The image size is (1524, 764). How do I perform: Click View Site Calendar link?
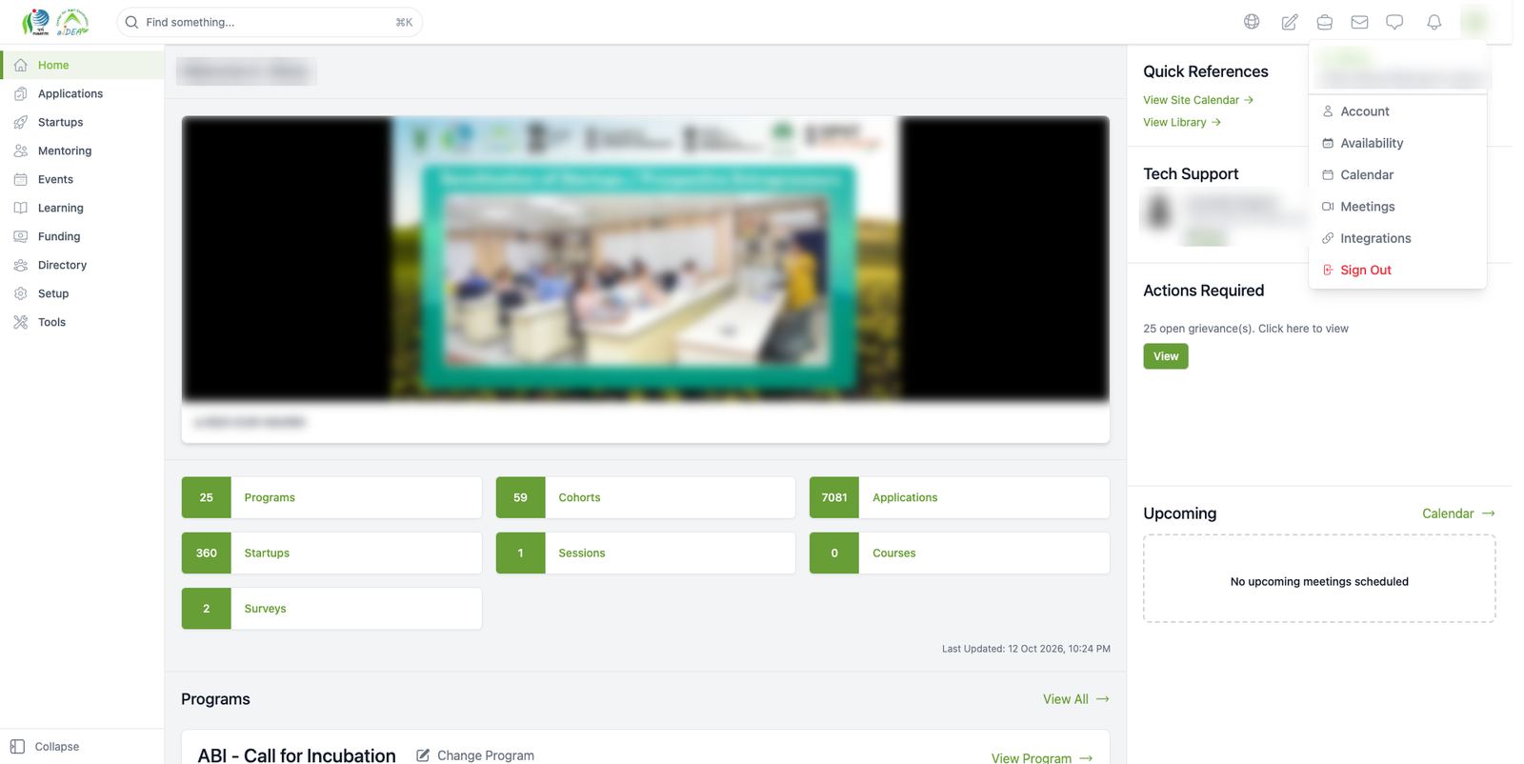[1198, 100]
